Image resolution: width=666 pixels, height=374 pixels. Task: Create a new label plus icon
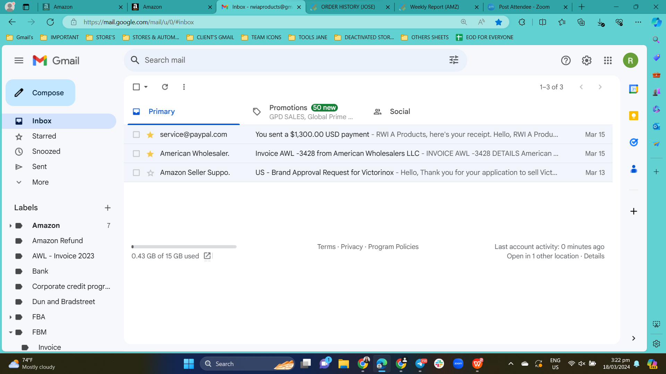[108, 208]
